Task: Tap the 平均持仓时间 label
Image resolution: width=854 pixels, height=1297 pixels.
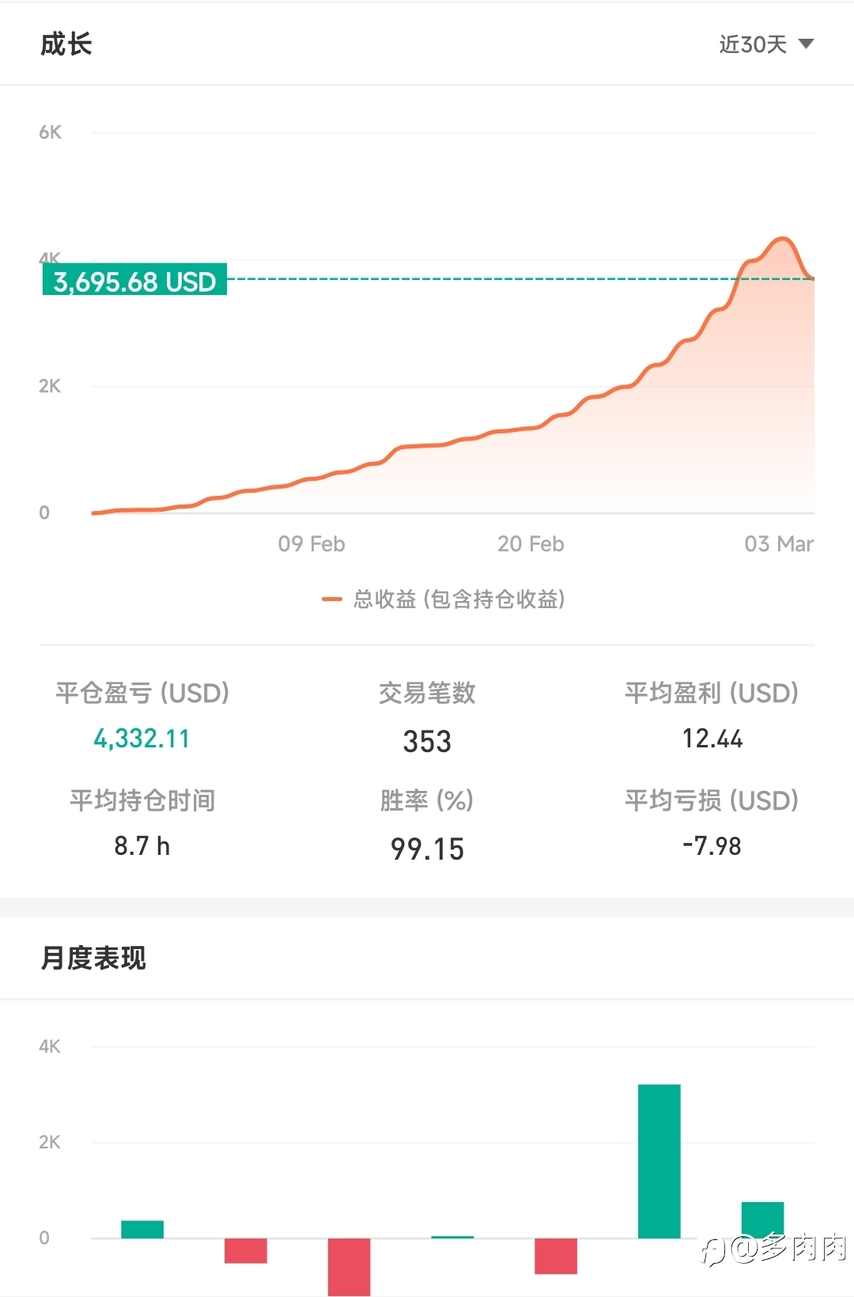Action: 142,800
